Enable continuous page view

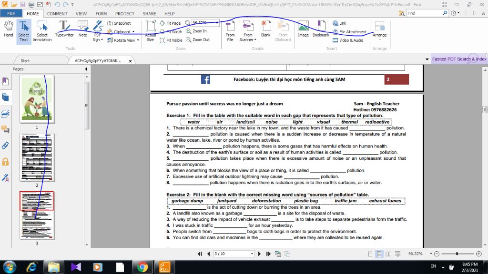(379, 254)
